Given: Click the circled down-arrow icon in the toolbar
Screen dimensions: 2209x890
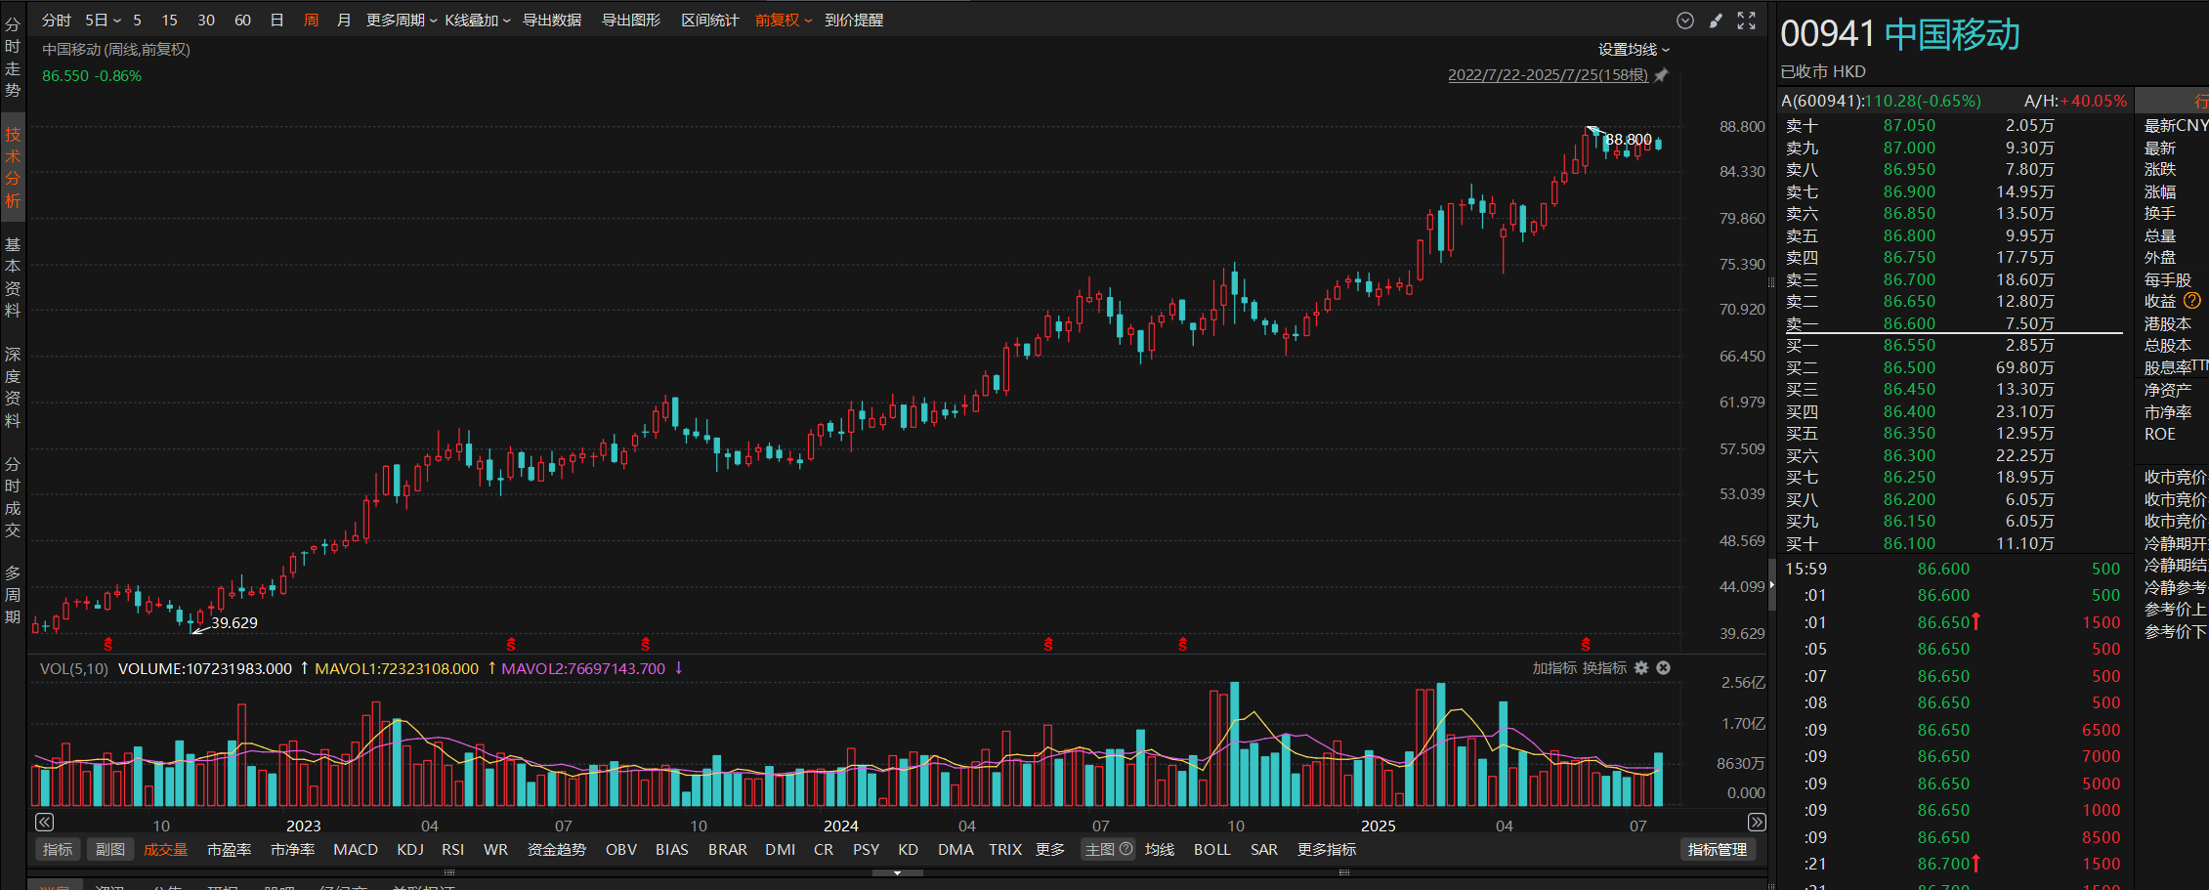Looking at the screenshot, I should [1685, 21].
